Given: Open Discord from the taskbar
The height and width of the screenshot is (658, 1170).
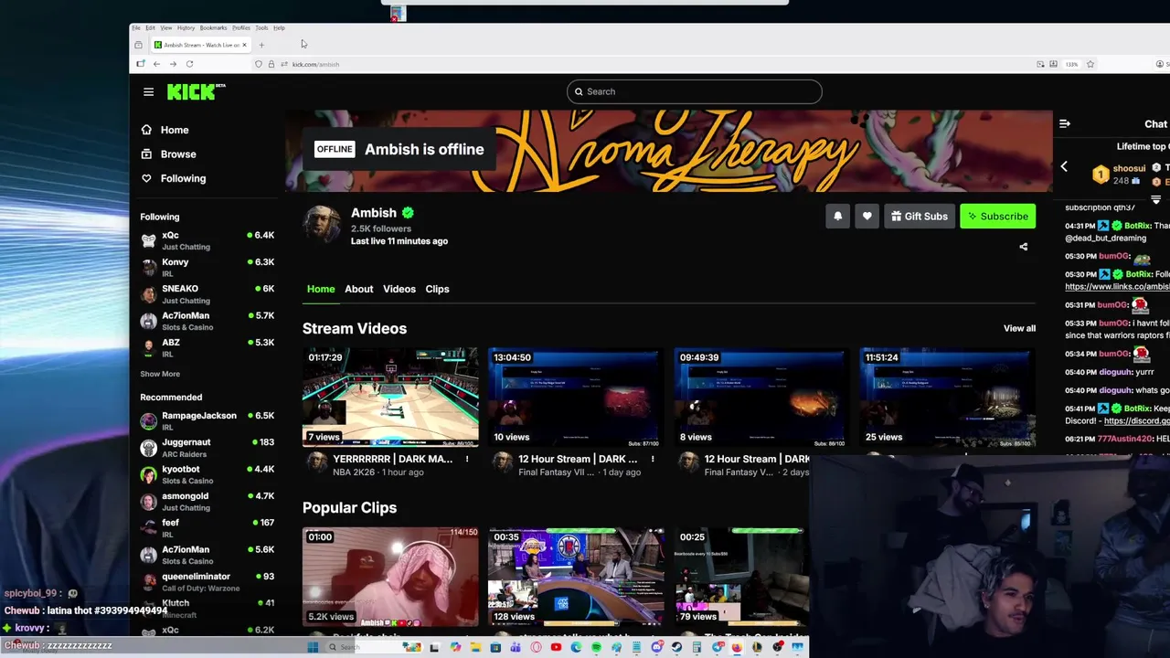Looking at the screenshot, I should [657, 647].
